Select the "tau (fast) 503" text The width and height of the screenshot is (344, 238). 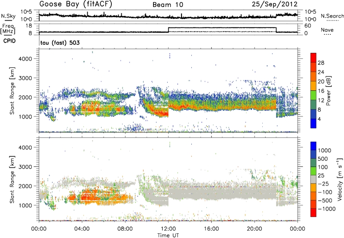pyautogui.click(x=60, y=43)
